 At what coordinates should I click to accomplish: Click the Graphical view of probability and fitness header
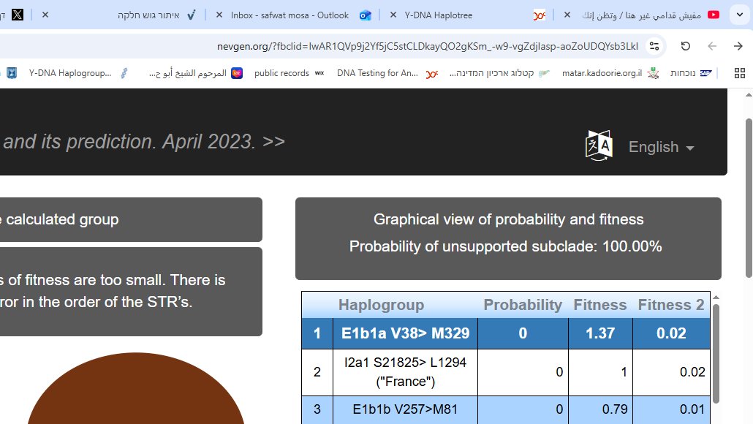(508, 219)
